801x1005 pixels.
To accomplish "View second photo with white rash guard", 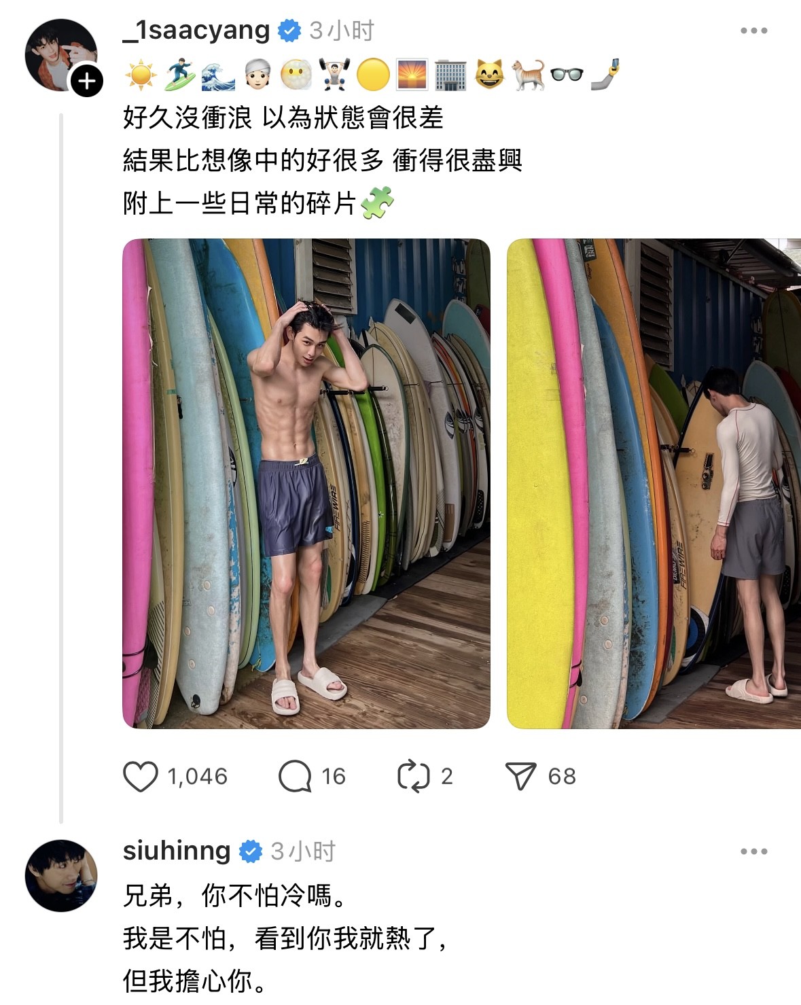I will (x=654, y=483).
